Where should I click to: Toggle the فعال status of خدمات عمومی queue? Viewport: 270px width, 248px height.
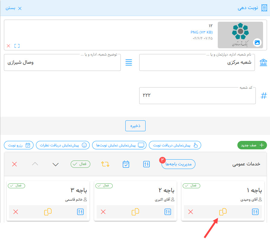pyautogui.click(x=80, y=164)
